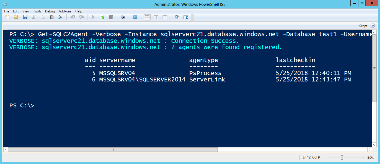Click the PowerShell ISE title bar icon
This screenshot has height=164, width=380.
tap(6, 4)
